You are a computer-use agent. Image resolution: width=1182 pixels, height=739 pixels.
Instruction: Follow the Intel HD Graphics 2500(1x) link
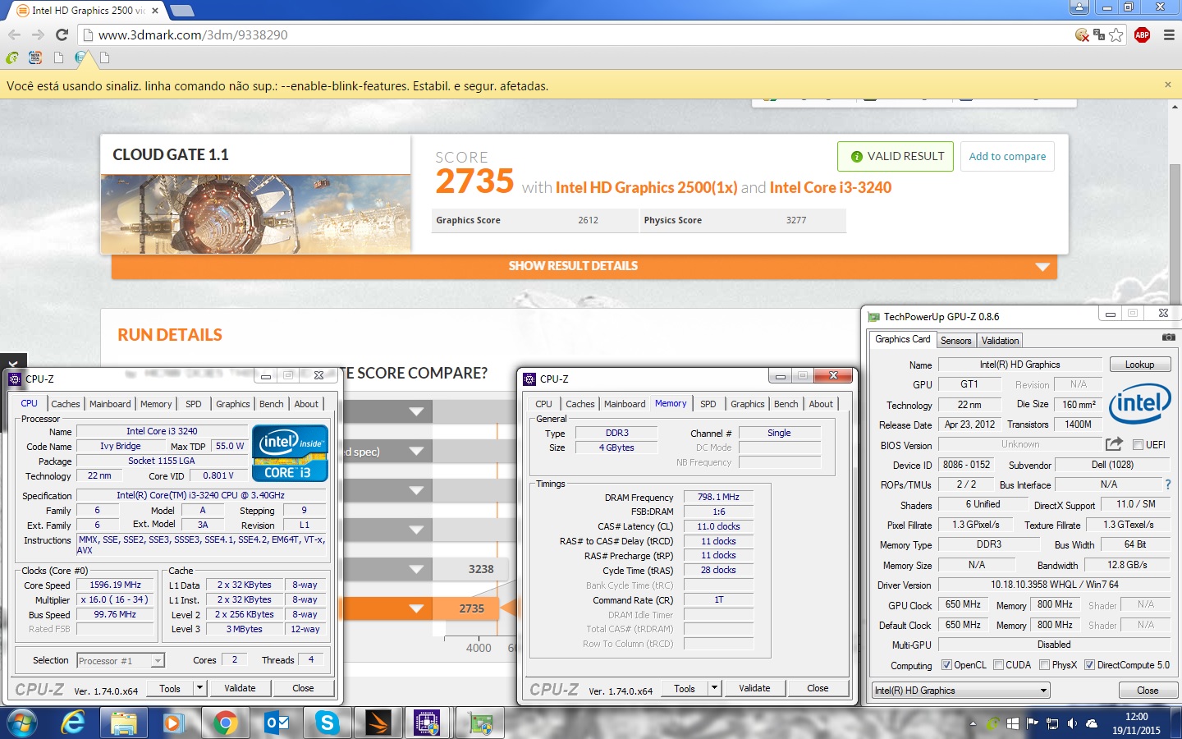coord(646,187)
